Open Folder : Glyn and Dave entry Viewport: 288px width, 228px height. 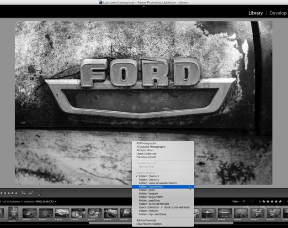tap(163, 214)
